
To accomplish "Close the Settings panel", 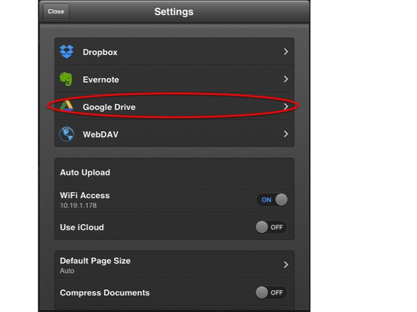I will coord(56,12).
